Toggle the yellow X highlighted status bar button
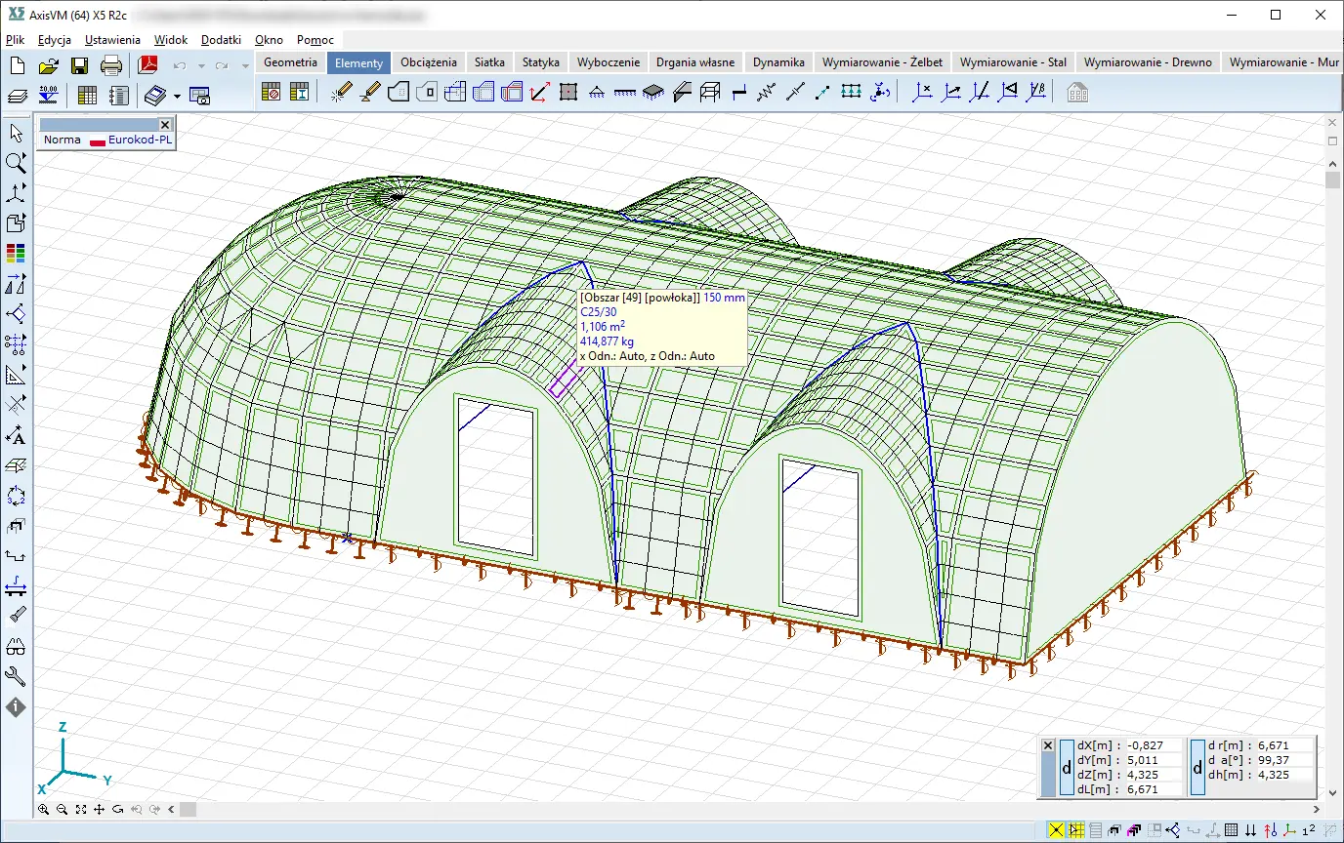Viewport: 1344px width, 843px height. click(1056, 830)
